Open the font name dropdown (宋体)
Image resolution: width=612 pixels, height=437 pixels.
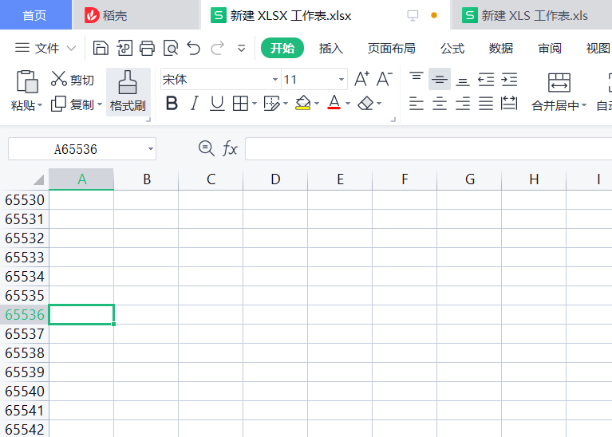[x=275, y=80]
